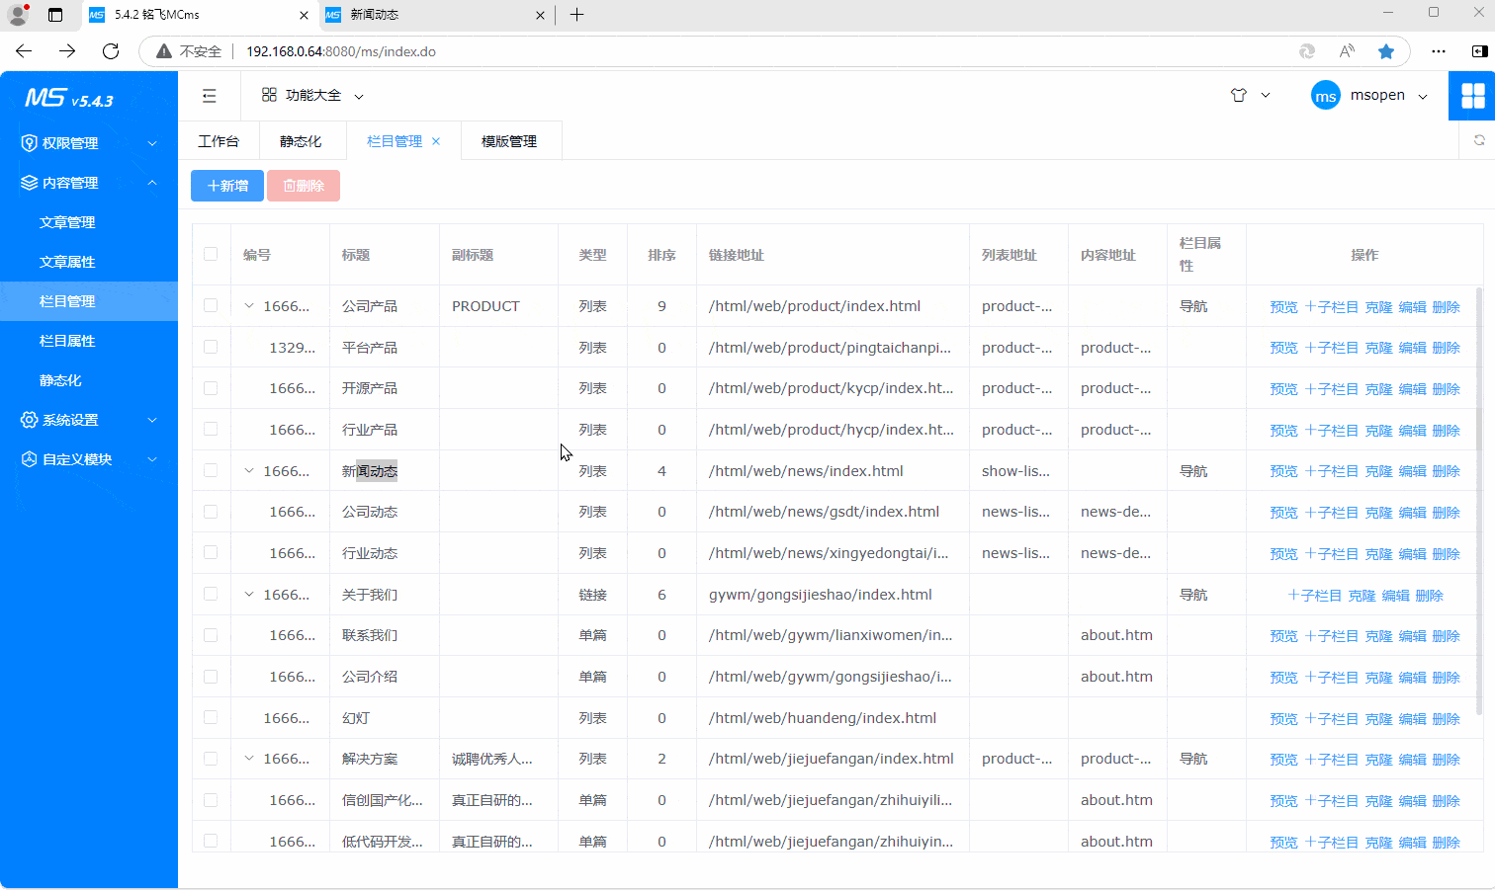Open 文章管理 in the sidebar

(67, 222)
